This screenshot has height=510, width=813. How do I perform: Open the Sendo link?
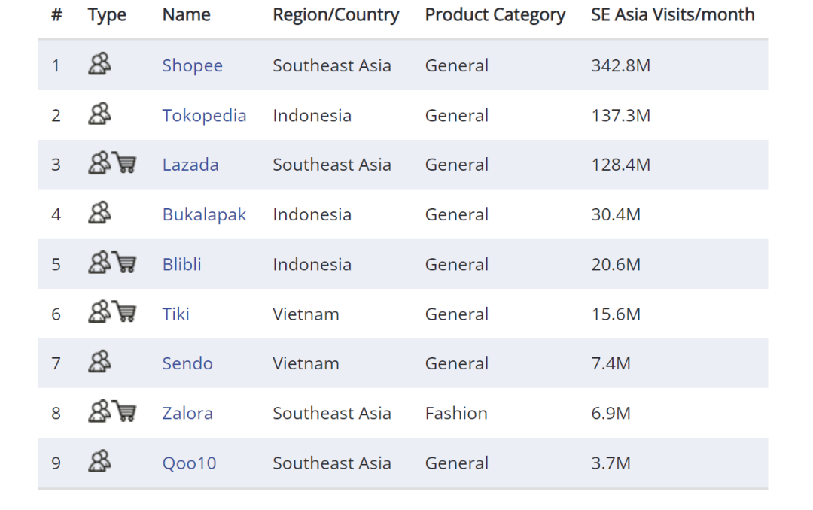187,364
